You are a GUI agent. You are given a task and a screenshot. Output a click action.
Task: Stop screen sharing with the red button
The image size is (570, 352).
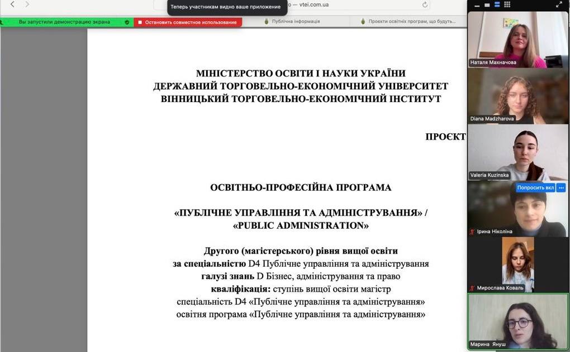(188, 22)
